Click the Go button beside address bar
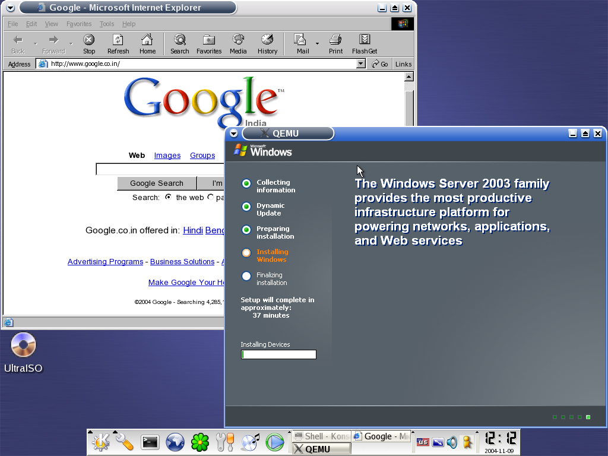 [x=380, y=64]
